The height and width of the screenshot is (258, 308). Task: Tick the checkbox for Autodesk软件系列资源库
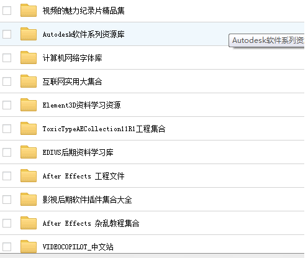pos(7,34)
